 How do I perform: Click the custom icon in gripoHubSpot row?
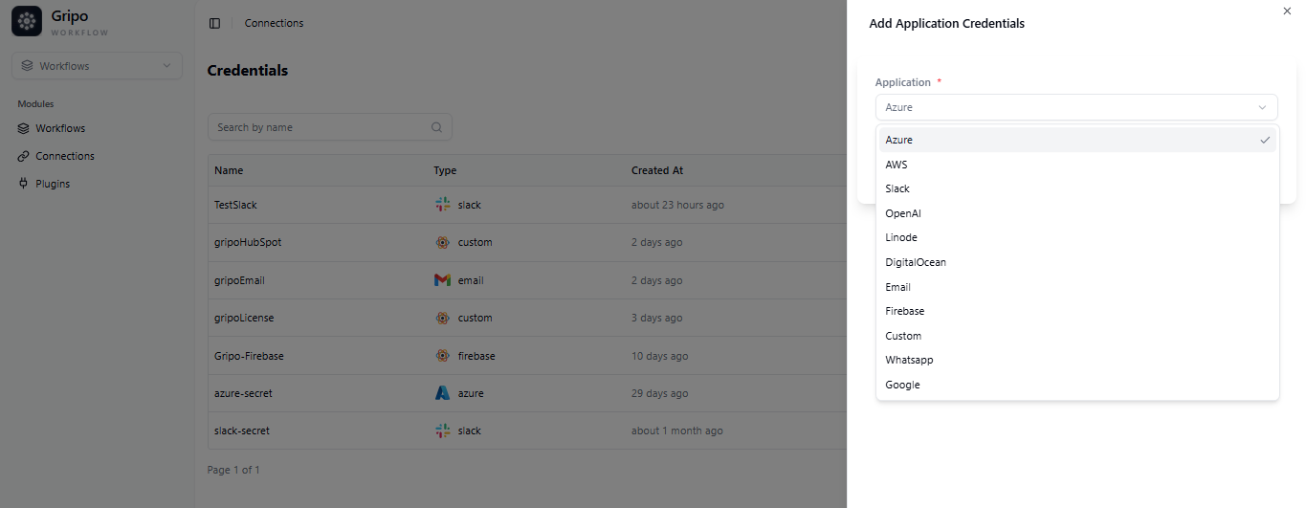pyautogui.click(x=442, y=242)
